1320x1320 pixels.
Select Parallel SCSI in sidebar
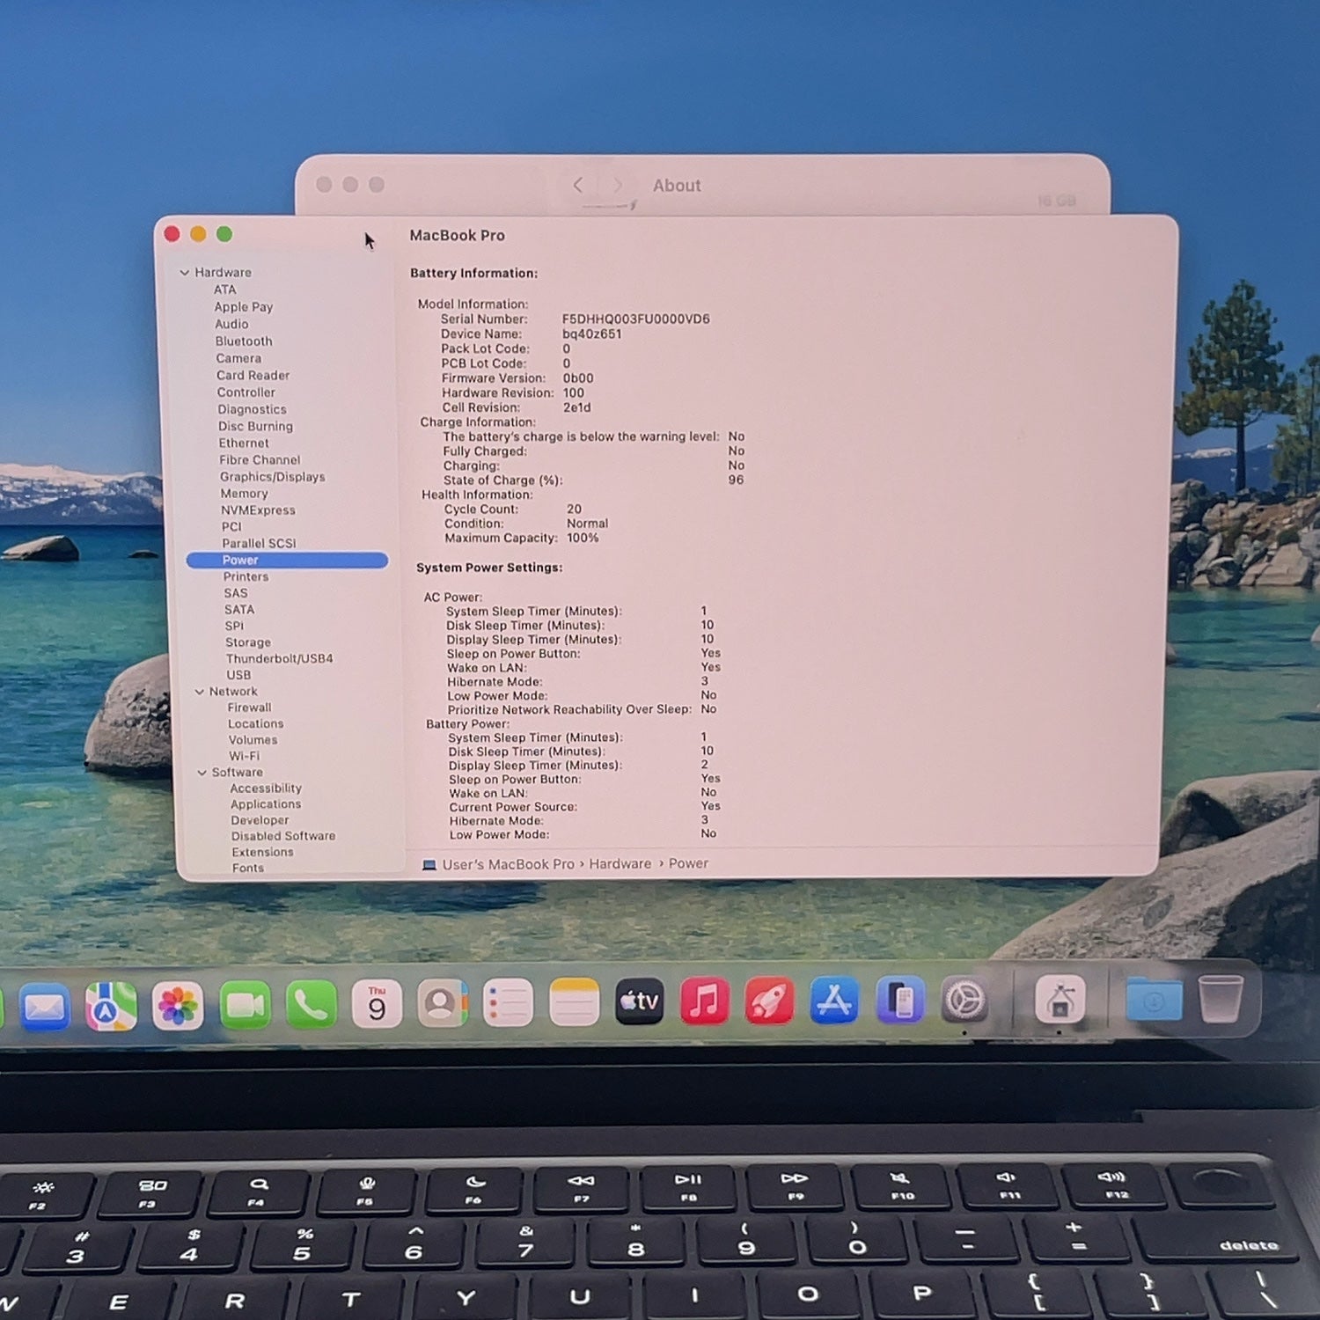click(259, 544)
